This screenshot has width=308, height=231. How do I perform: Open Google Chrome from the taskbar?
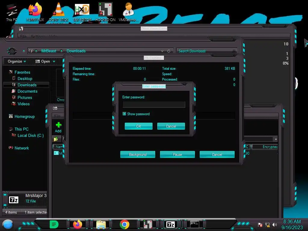tap(125, 224)
